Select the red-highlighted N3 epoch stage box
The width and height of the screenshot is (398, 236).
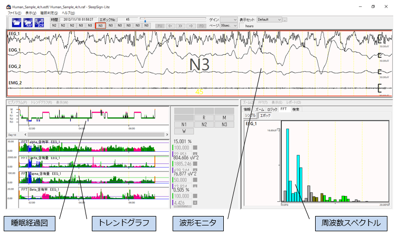[x=101, y=25]
